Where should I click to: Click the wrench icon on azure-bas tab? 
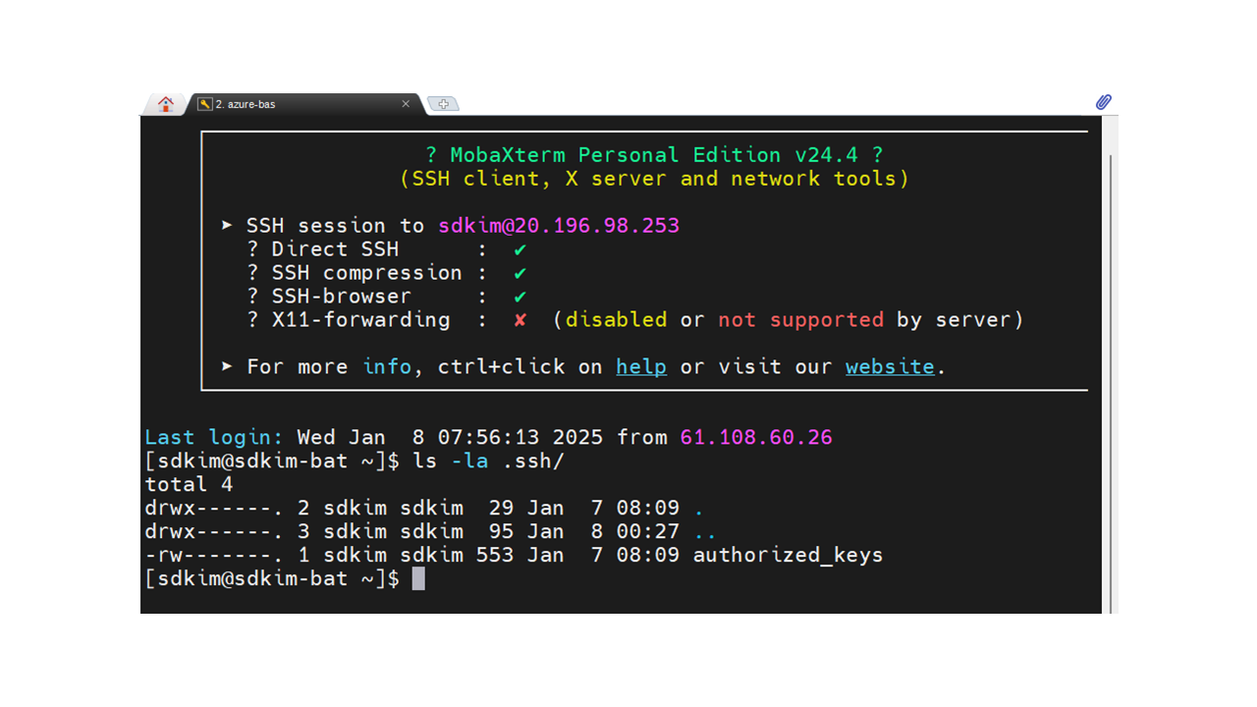coord(204,104)
